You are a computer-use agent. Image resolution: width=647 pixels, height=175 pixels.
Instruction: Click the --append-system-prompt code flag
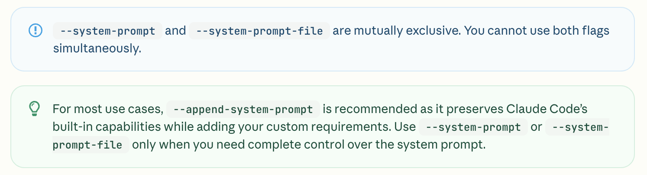click(243, 109)
